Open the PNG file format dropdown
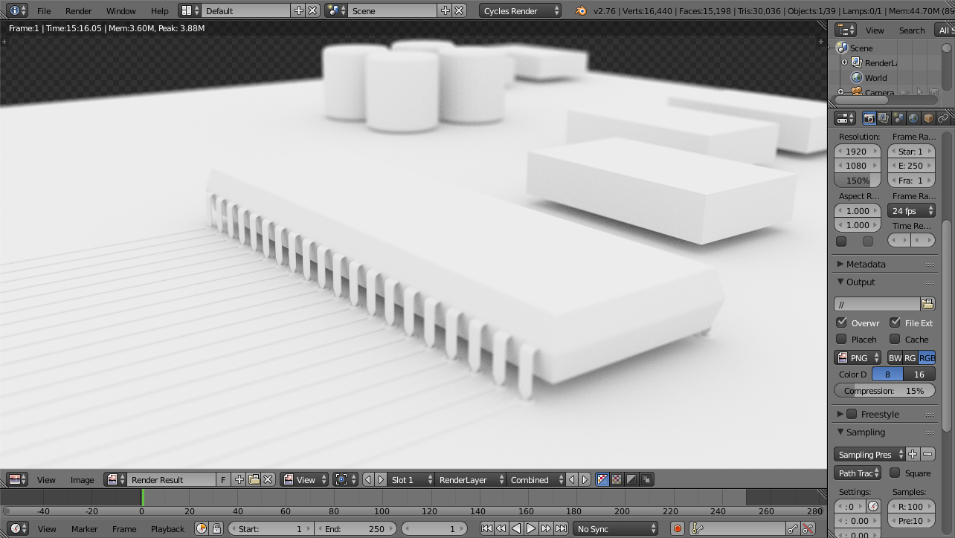Viewport: 955px width, 538px height. 858,357
